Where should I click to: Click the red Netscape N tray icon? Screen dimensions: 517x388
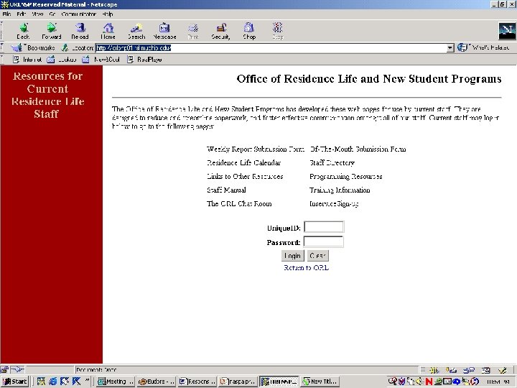429,382
